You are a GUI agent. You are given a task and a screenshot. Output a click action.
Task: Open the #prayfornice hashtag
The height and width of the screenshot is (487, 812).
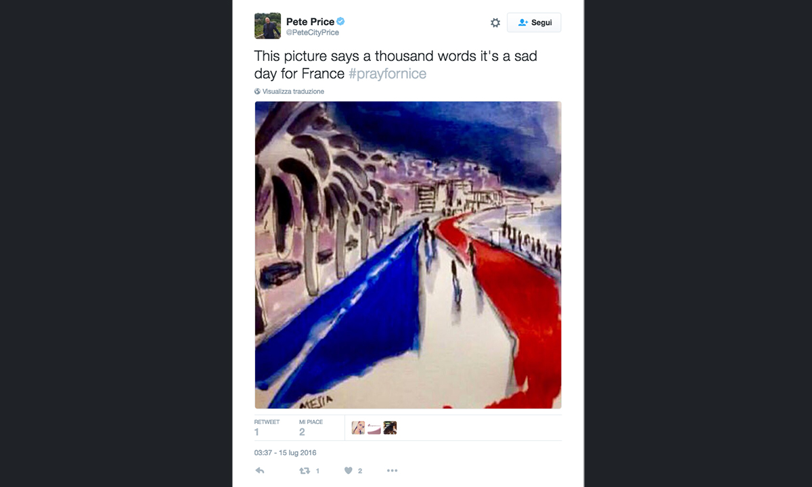point(387,74)
